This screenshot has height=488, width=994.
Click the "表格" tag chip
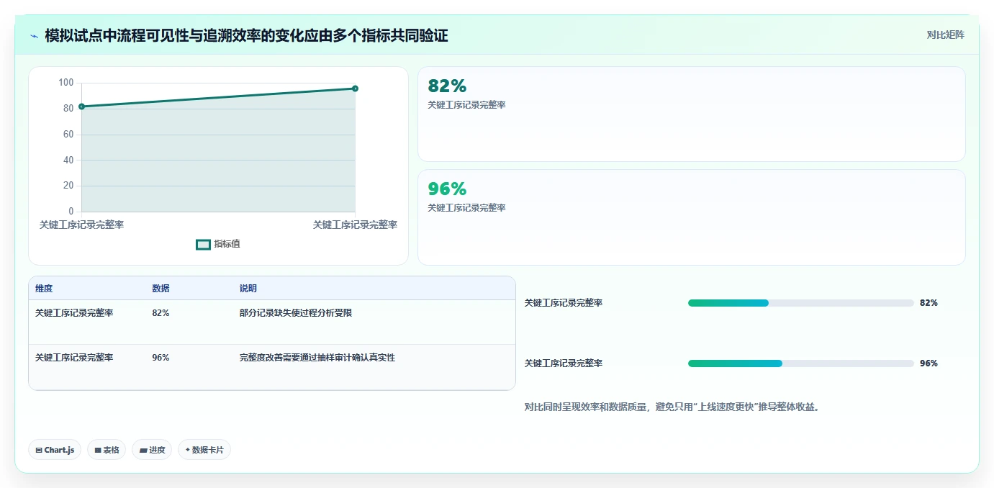[x=107, y=450]
